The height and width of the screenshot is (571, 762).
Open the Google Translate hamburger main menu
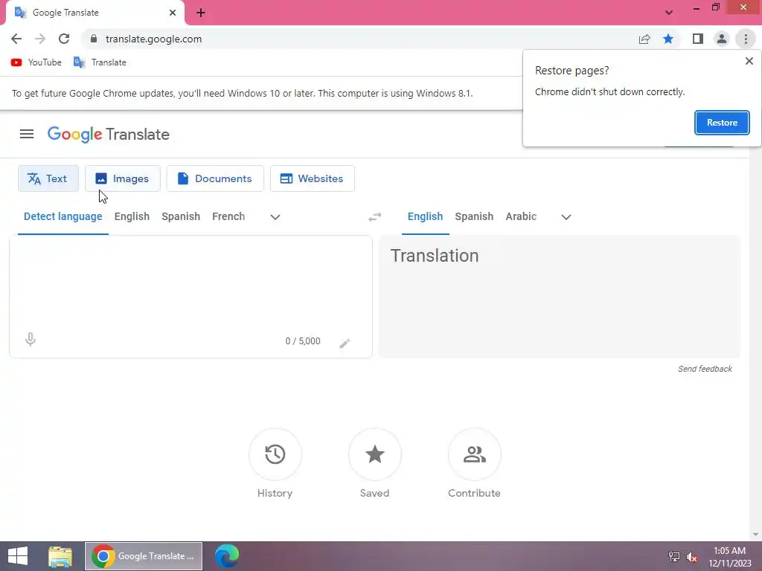(x=27, y=134)
